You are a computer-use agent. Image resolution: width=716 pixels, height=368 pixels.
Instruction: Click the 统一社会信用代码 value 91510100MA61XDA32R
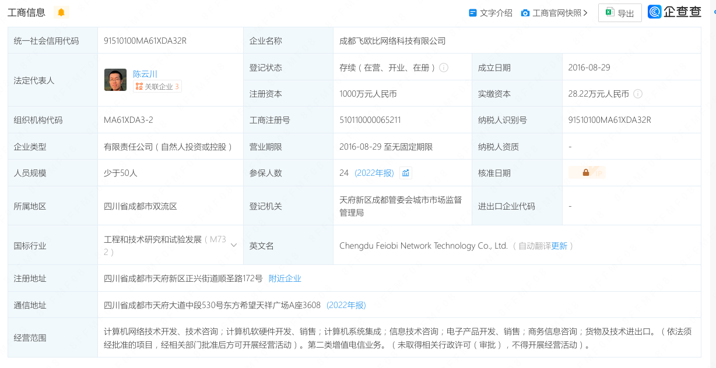145,41
